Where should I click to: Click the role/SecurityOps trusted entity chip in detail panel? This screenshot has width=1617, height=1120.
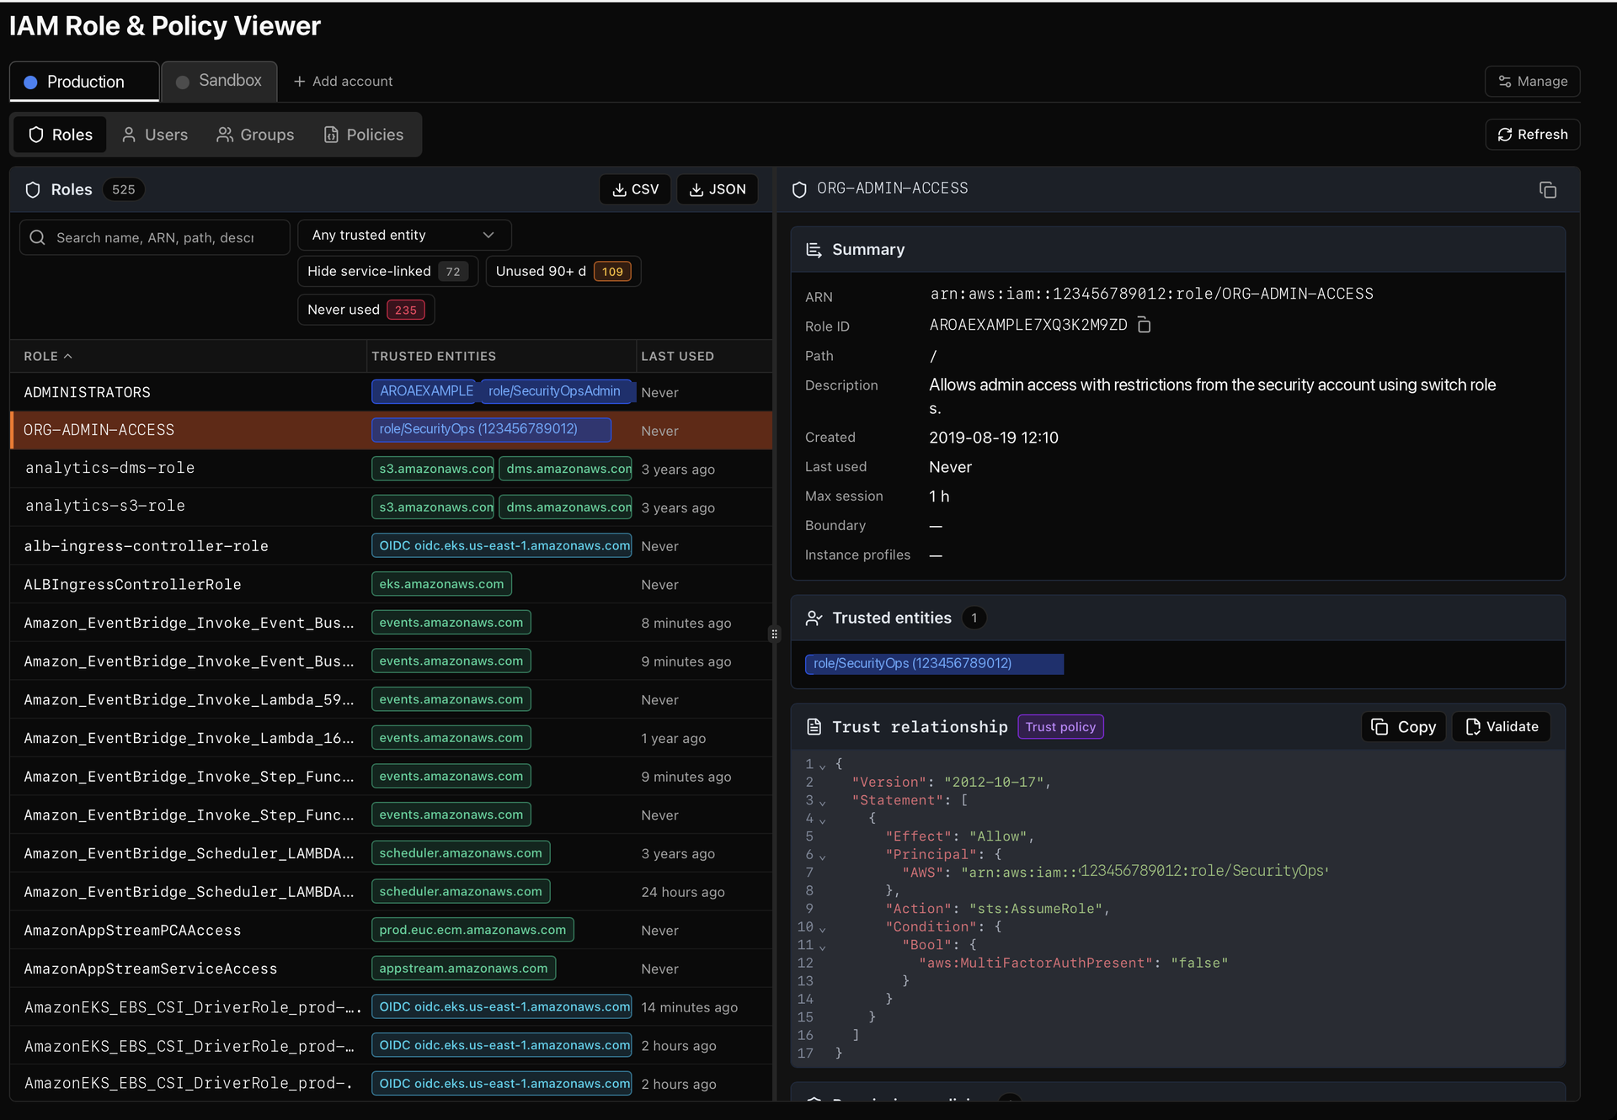point(934,664)
